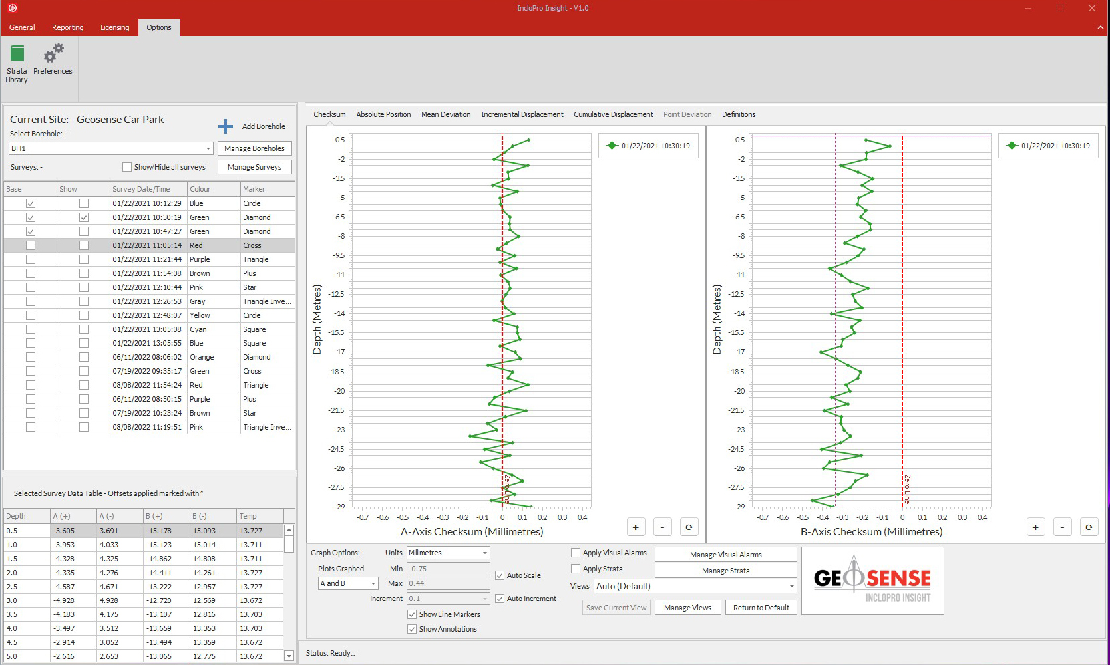Click Manage Surveys button
Viewport: 1110px width, 665px height.
(255, 167)
